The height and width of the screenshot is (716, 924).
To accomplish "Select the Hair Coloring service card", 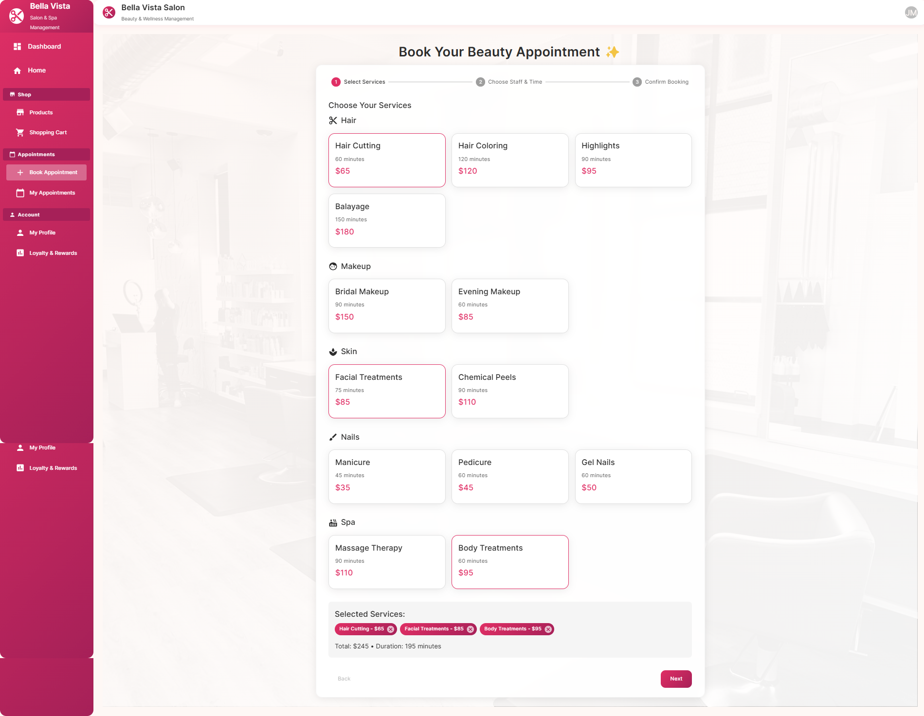I will click(509, 160).
